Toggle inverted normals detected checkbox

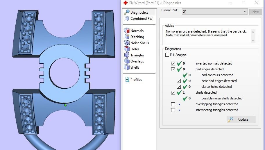[x=173, y=63]
